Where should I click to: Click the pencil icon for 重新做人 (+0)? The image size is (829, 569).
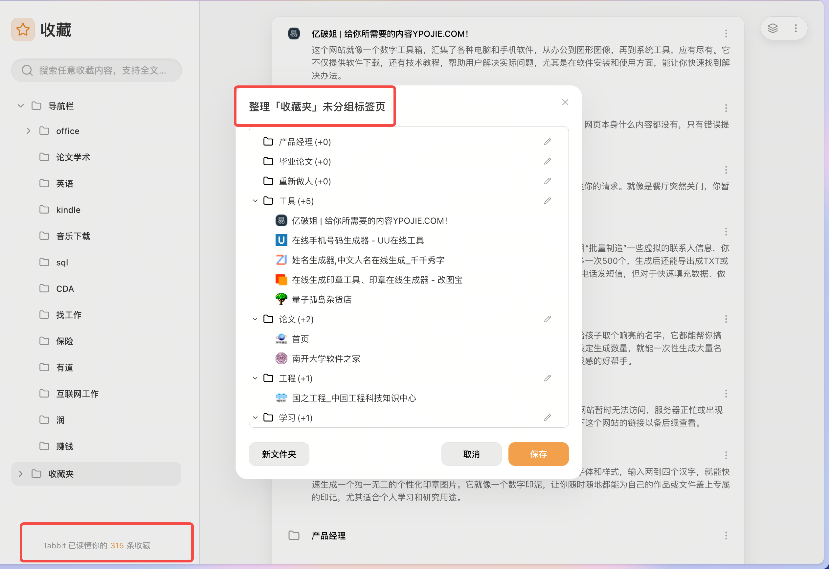tap(548, 181)
